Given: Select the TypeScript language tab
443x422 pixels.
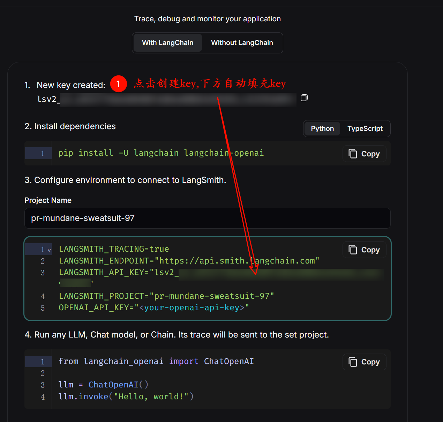Looking at the screenshot, I should [365, 129].
